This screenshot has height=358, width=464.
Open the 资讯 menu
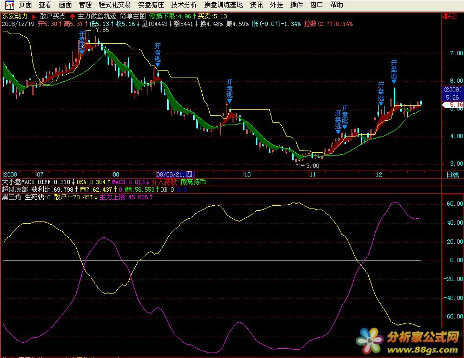pos(256,5)
